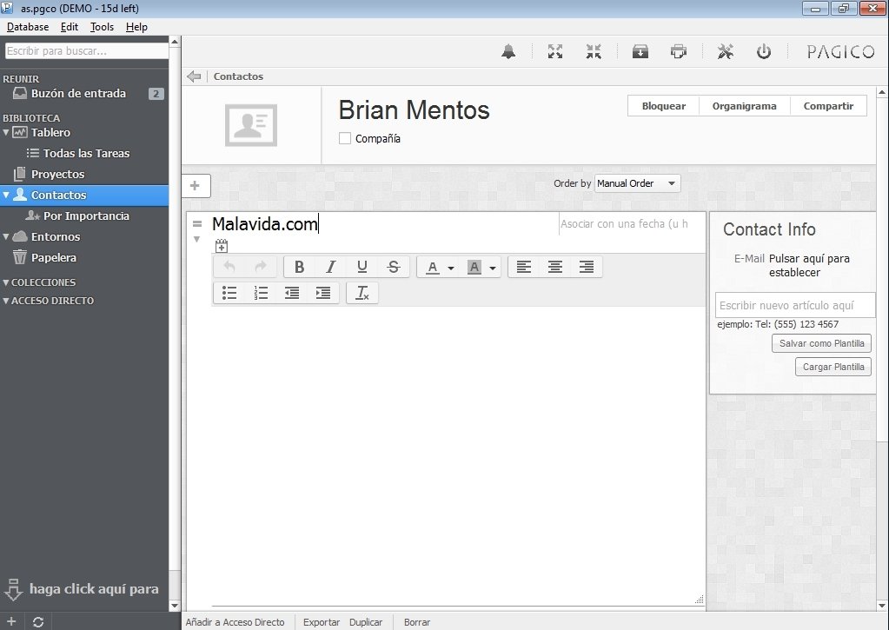Collapse the Tablero tree node
889x630 pixels.
click(6, 132)
